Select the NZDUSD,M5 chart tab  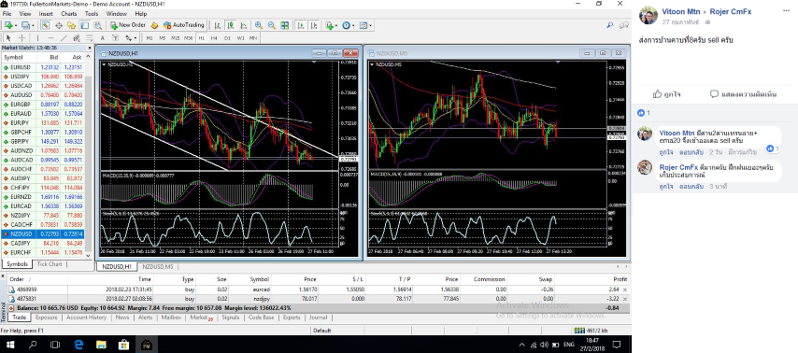click(x=157, y=266)
